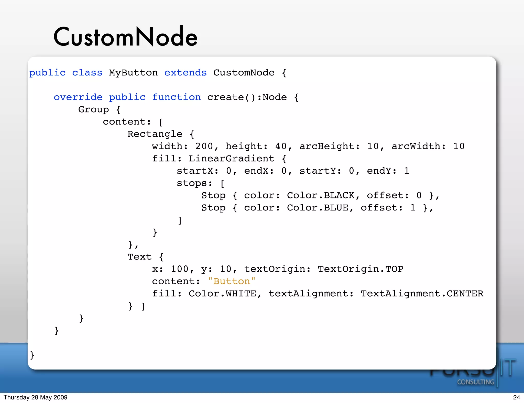Click the CONSULTING logo
This screenshot has width=524, height=403.
475,382
